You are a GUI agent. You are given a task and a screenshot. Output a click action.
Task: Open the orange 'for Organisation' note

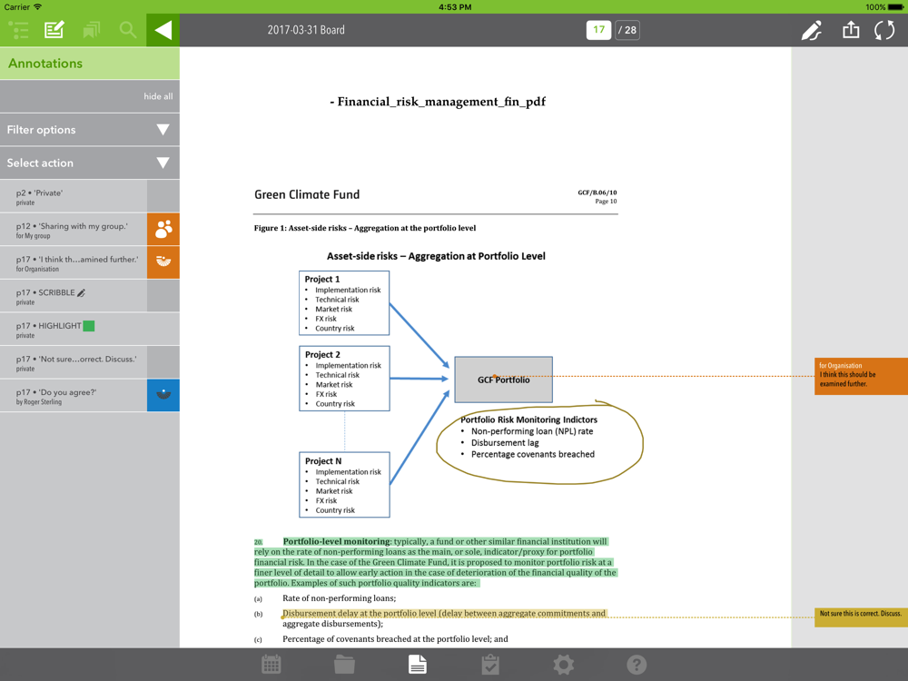point(861,376)
